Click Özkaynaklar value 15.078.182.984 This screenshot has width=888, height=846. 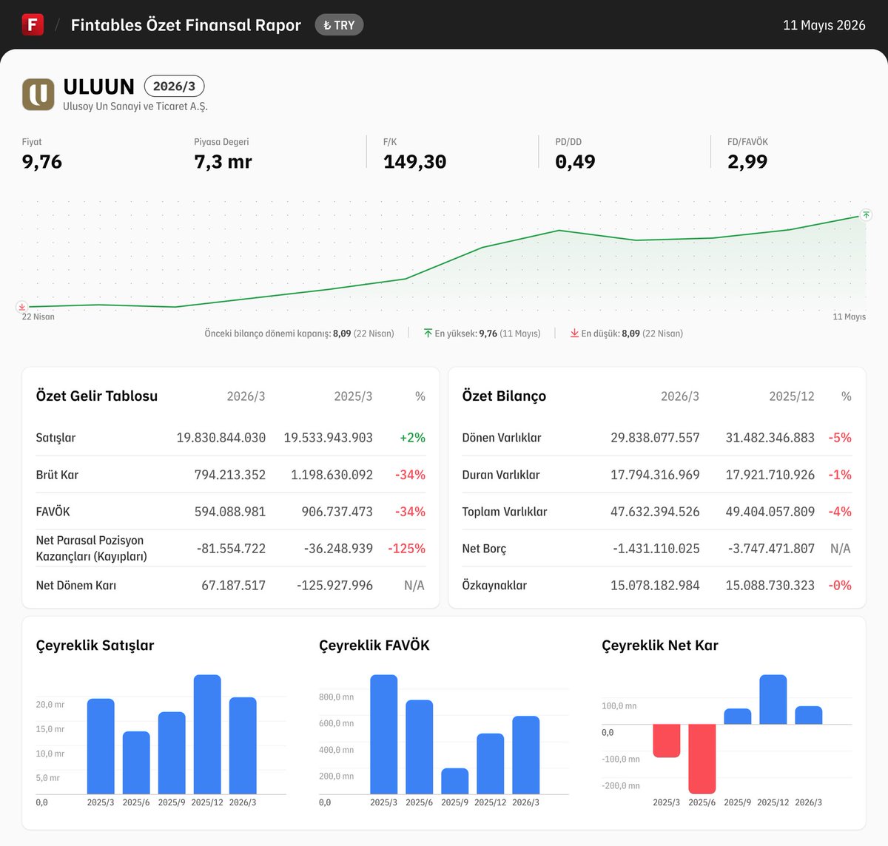click(x=655, y=586)
